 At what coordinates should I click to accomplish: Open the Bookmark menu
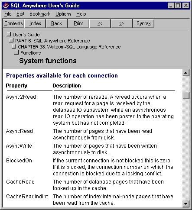pyautogui.click(x=40, y=14)
